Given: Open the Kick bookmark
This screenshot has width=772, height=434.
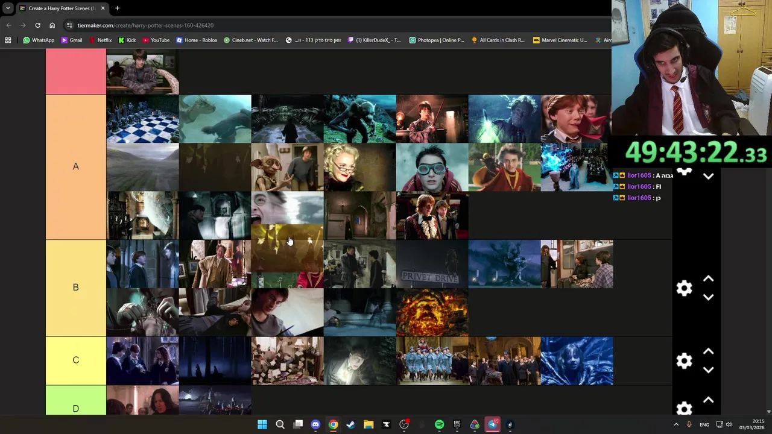Looking at the screenshot, I should tap(127, 40).
